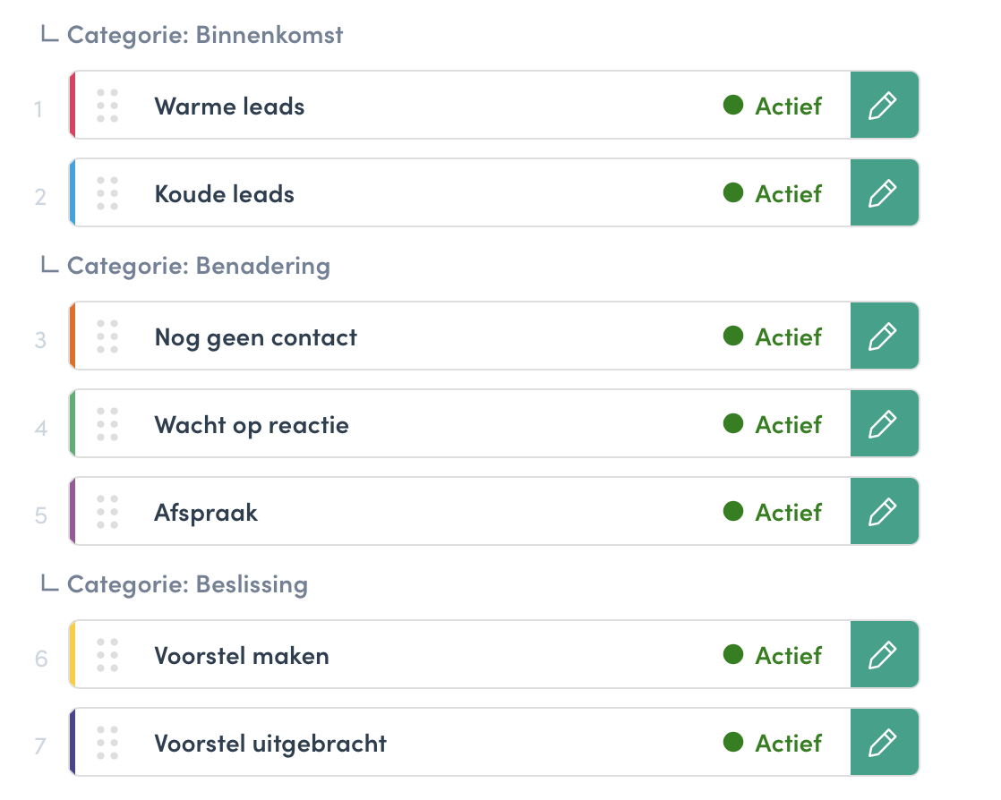Image resolution: width=1001 pixels, height=800 pixels.
Task: Click the yellow color strip on Voorstel maken
Action: pos(73,654)
